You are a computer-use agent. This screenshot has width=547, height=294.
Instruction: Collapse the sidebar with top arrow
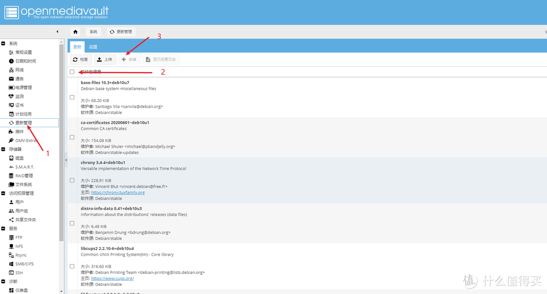[57, 32]
